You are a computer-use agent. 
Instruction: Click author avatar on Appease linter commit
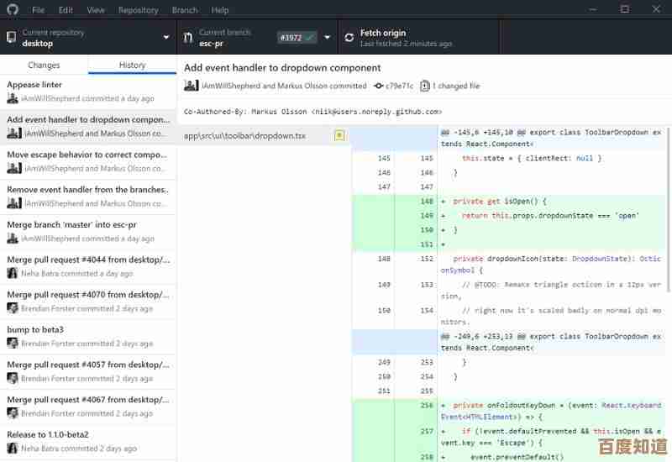(13, 98)
